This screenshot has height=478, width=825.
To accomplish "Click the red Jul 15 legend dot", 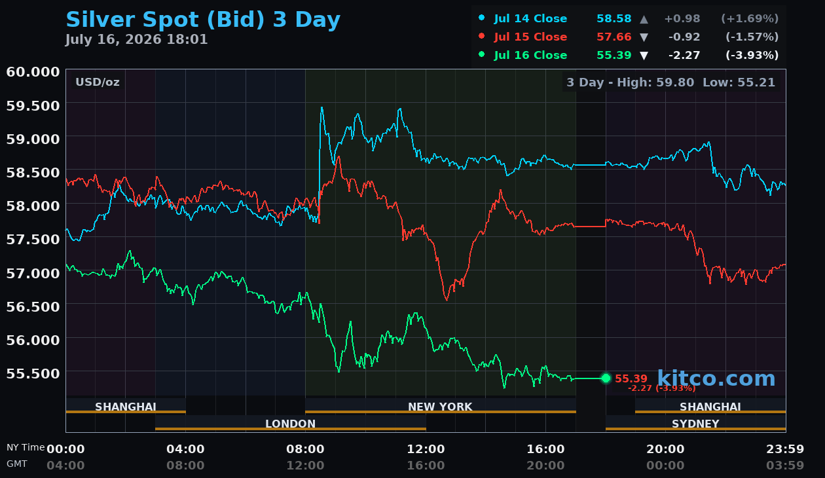I will point(482,37).
